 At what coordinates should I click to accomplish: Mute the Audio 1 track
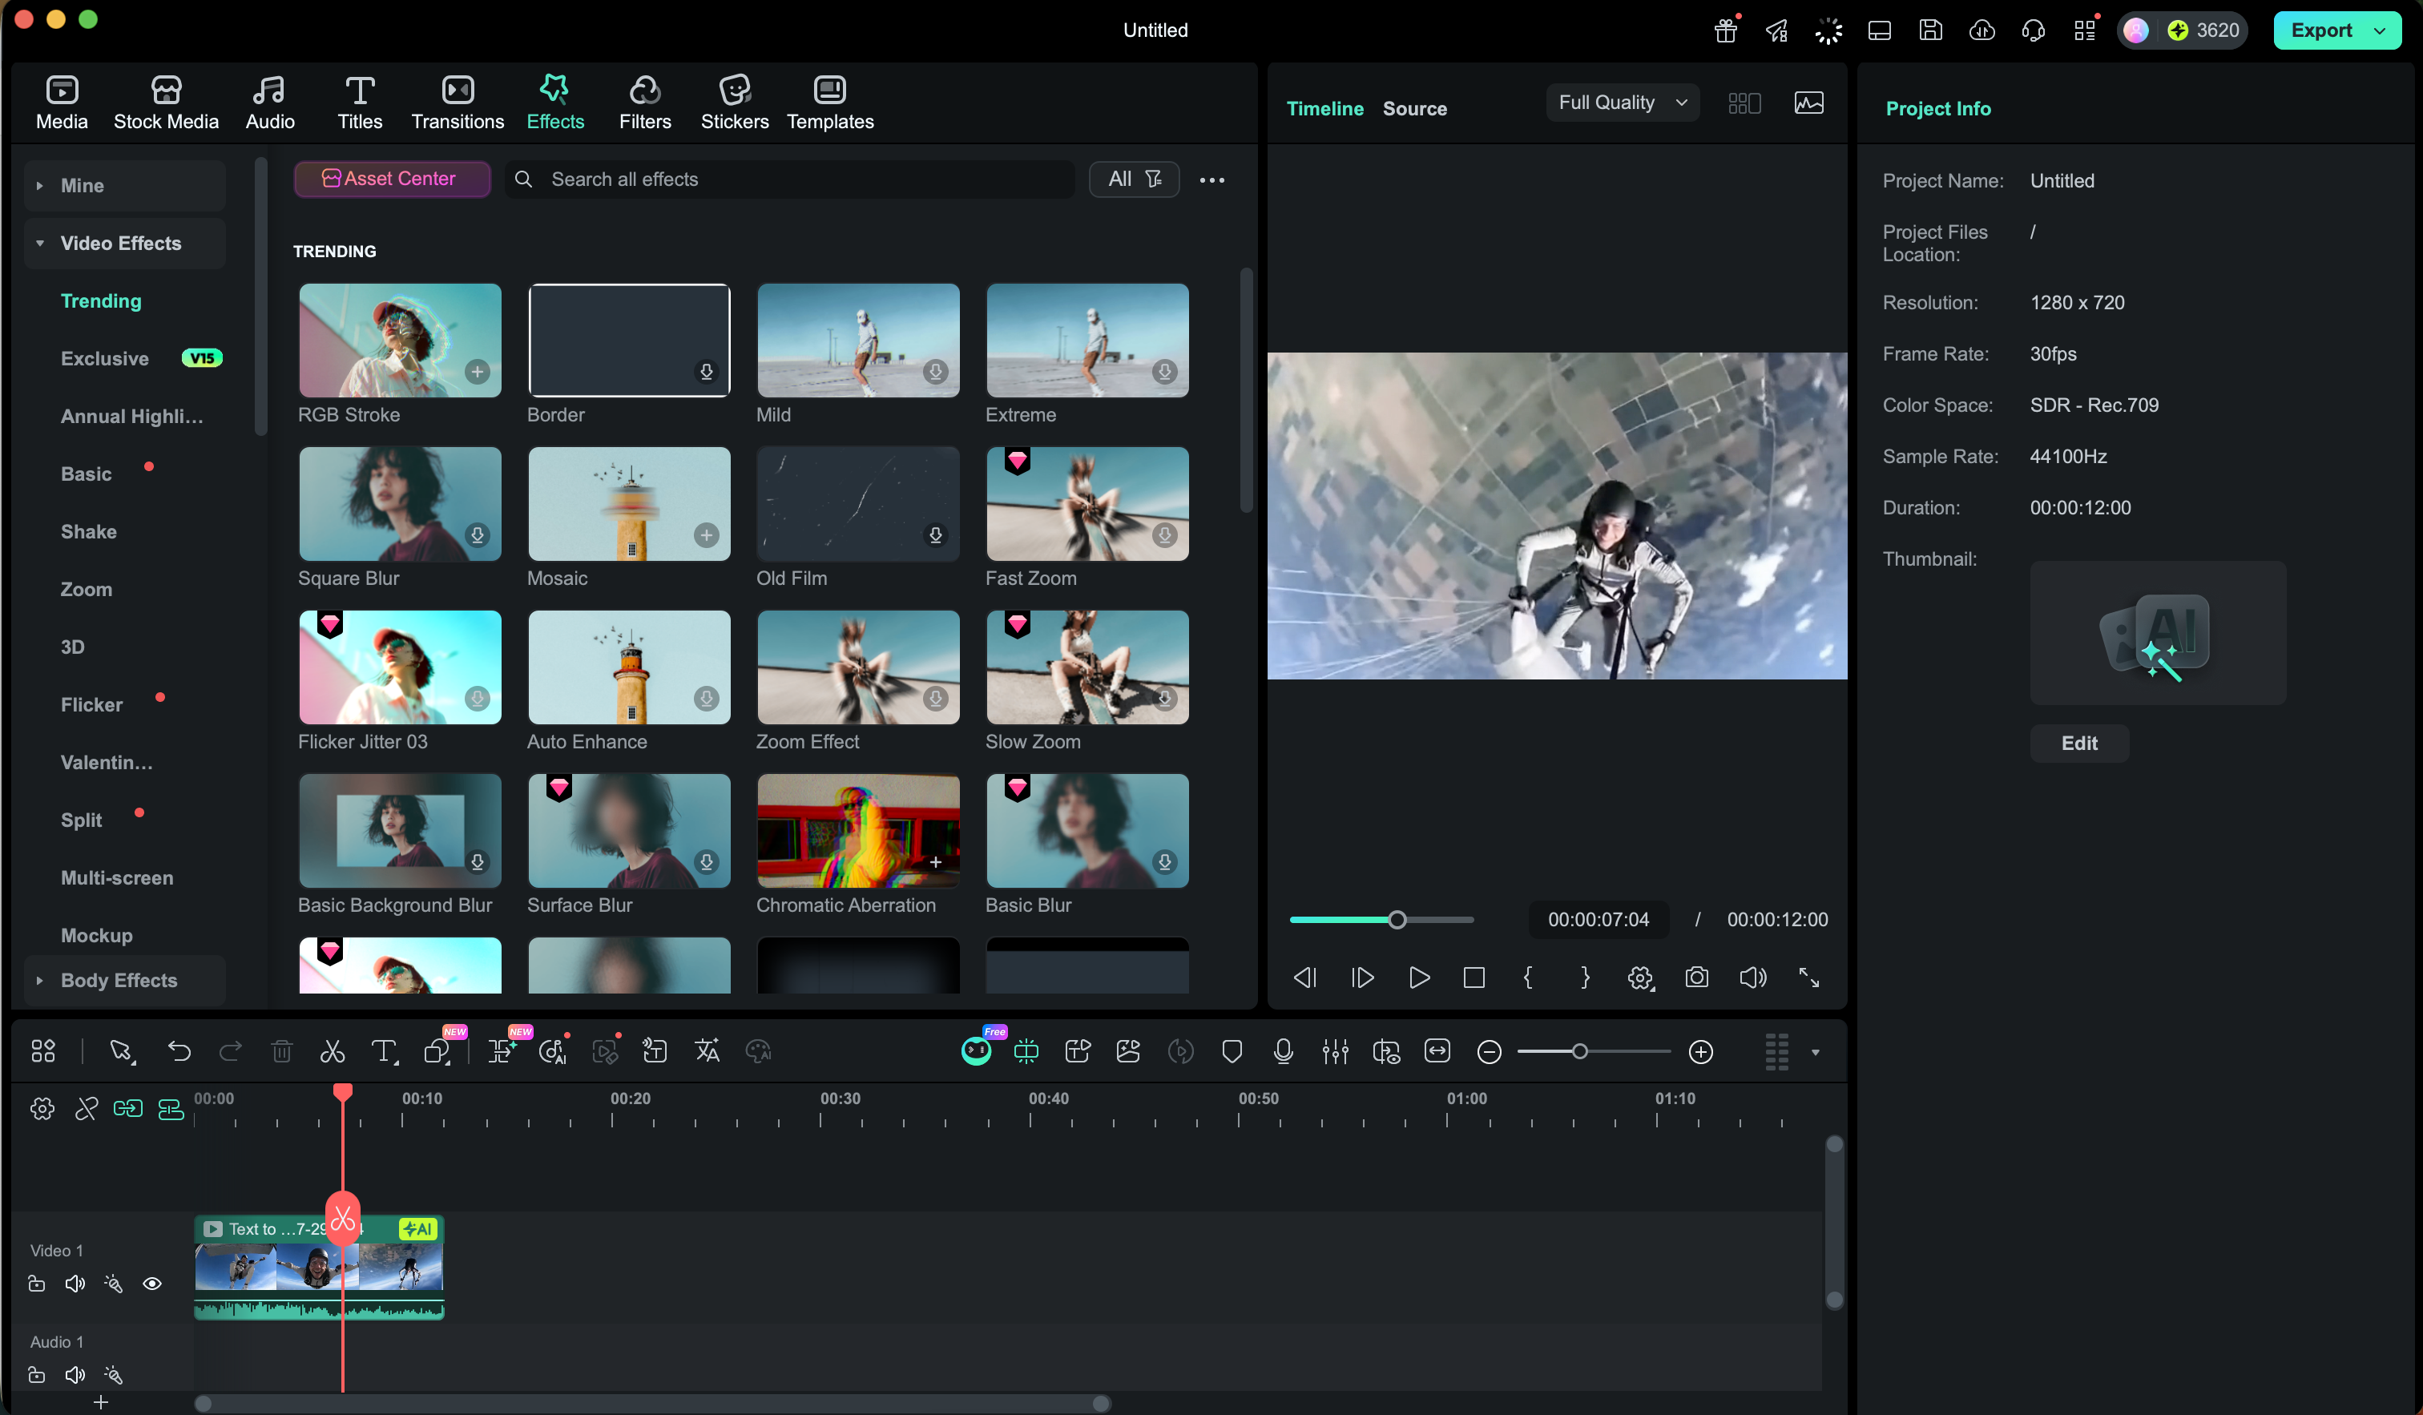75,1376
